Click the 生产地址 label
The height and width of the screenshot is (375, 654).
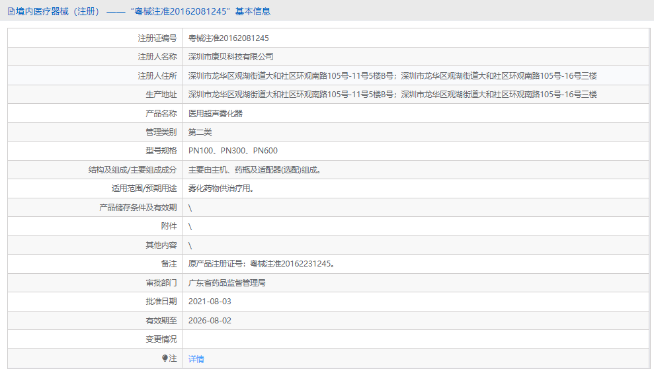click(x=161, y=95)
